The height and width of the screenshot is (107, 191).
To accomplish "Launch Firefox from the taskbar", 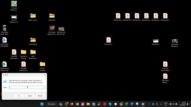I will tap(72, 104).
